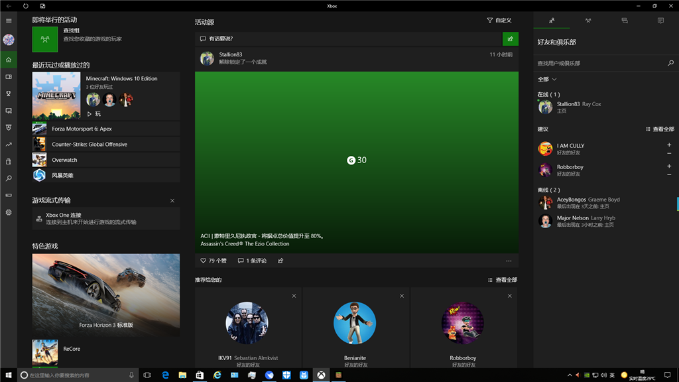679x382 pixels.
Task: Dismiss the Benianite suggestion card
Action: click(402, 296)
